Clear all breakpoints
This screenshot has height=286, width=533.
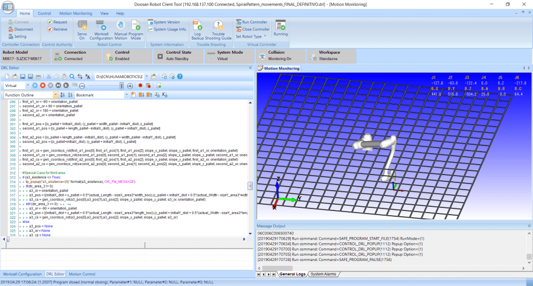tap(148, 86)
